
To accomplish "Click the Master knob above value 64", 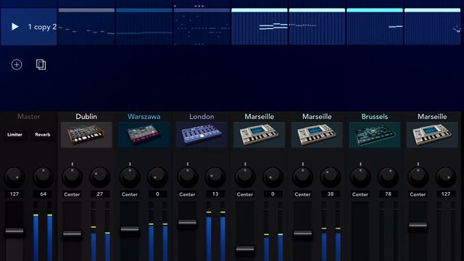I will click(x=43, y=177).
